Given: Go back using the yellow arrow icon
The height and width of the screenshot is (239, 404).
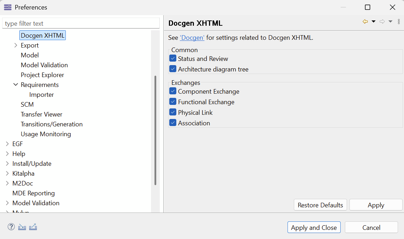Looking at the screenshot, I should tap(365, 22).
